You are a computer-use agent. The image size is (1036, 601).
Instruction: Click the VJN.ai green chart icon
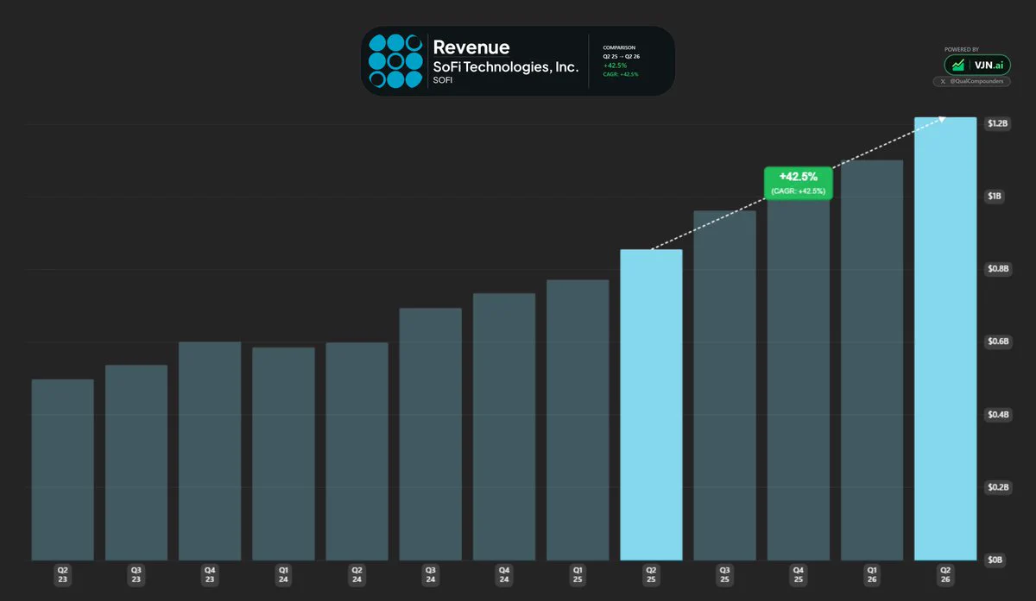point(959,66)
